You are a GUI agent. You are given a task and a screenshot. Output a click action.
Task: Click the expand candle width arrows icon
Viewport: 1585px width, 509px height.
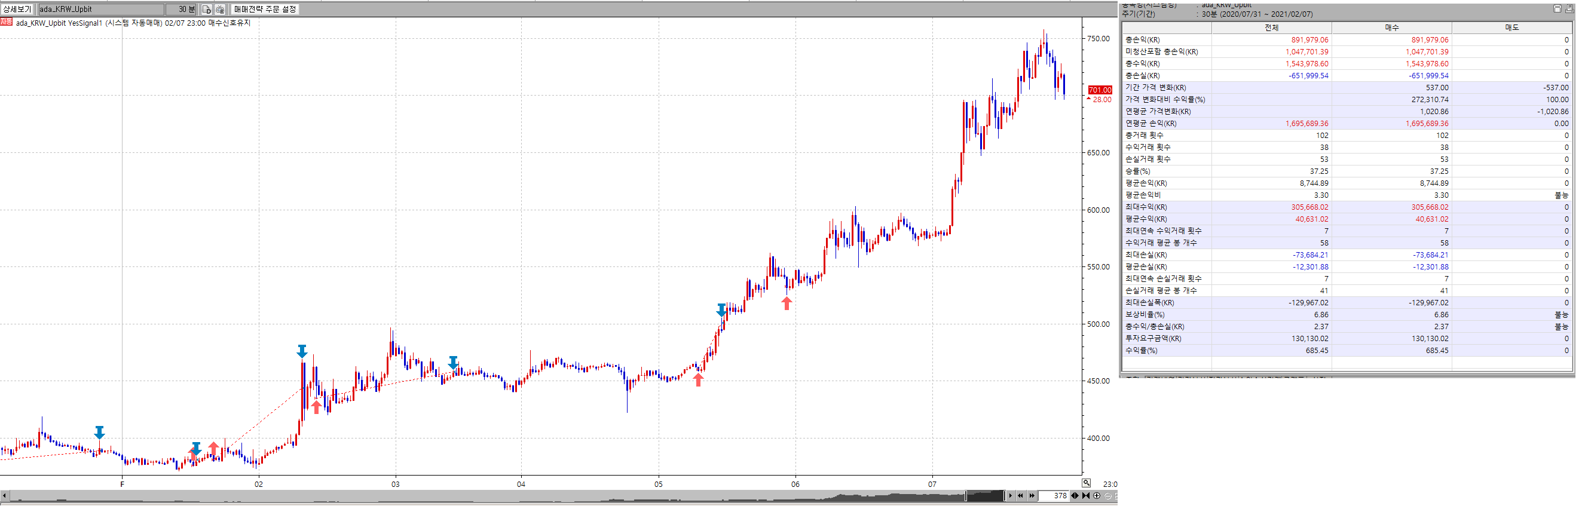pyautogui.click(x=1075, y=496)
